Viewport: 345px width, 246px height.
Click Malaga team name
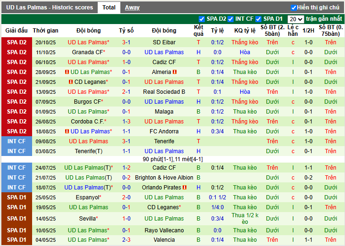(x=164, y=112)
